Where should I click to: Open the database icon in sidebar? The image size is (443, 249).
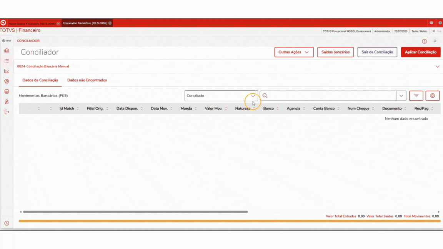[7, 91]
